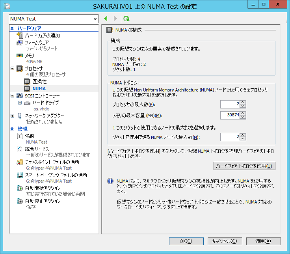Click the 適用 button
The width and height of the screenshot is (290, 254).
coord(263,241)
